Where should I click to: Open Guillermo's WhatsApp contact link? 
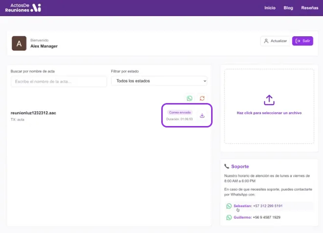point(257,217)
